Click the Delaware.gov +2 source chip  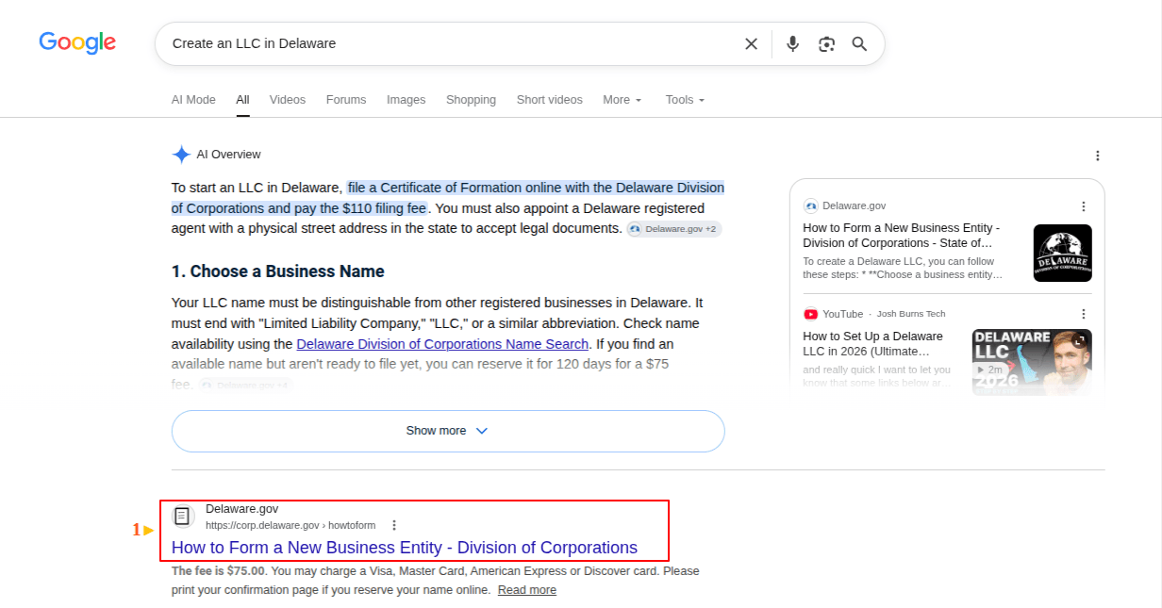673,229
